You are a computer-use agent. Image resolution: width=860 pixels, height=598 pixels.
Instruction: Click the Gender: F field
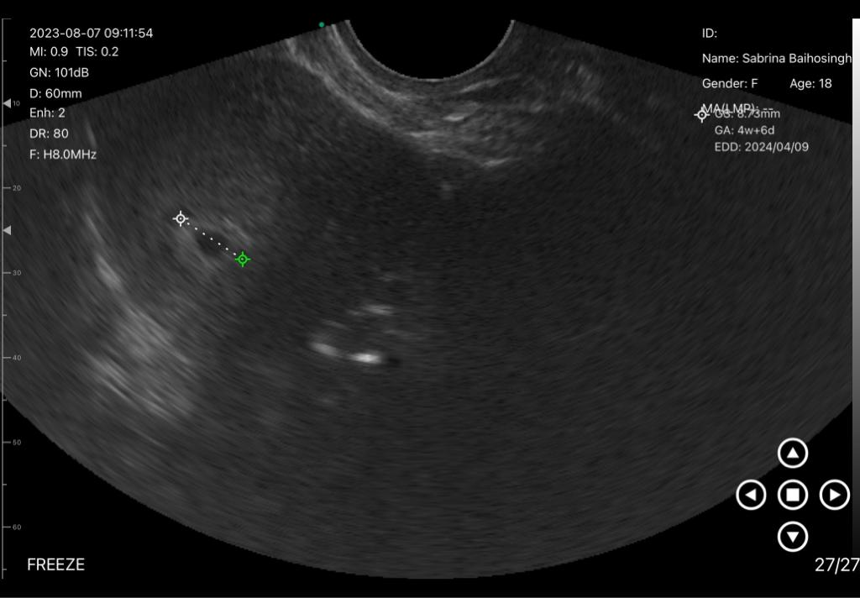click(x=730, y=83)
